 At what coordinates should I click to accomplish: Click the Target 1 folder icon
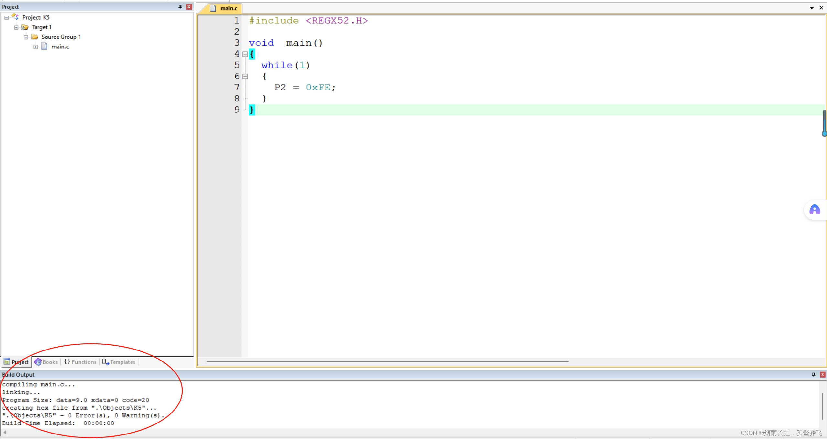(25, 27)
